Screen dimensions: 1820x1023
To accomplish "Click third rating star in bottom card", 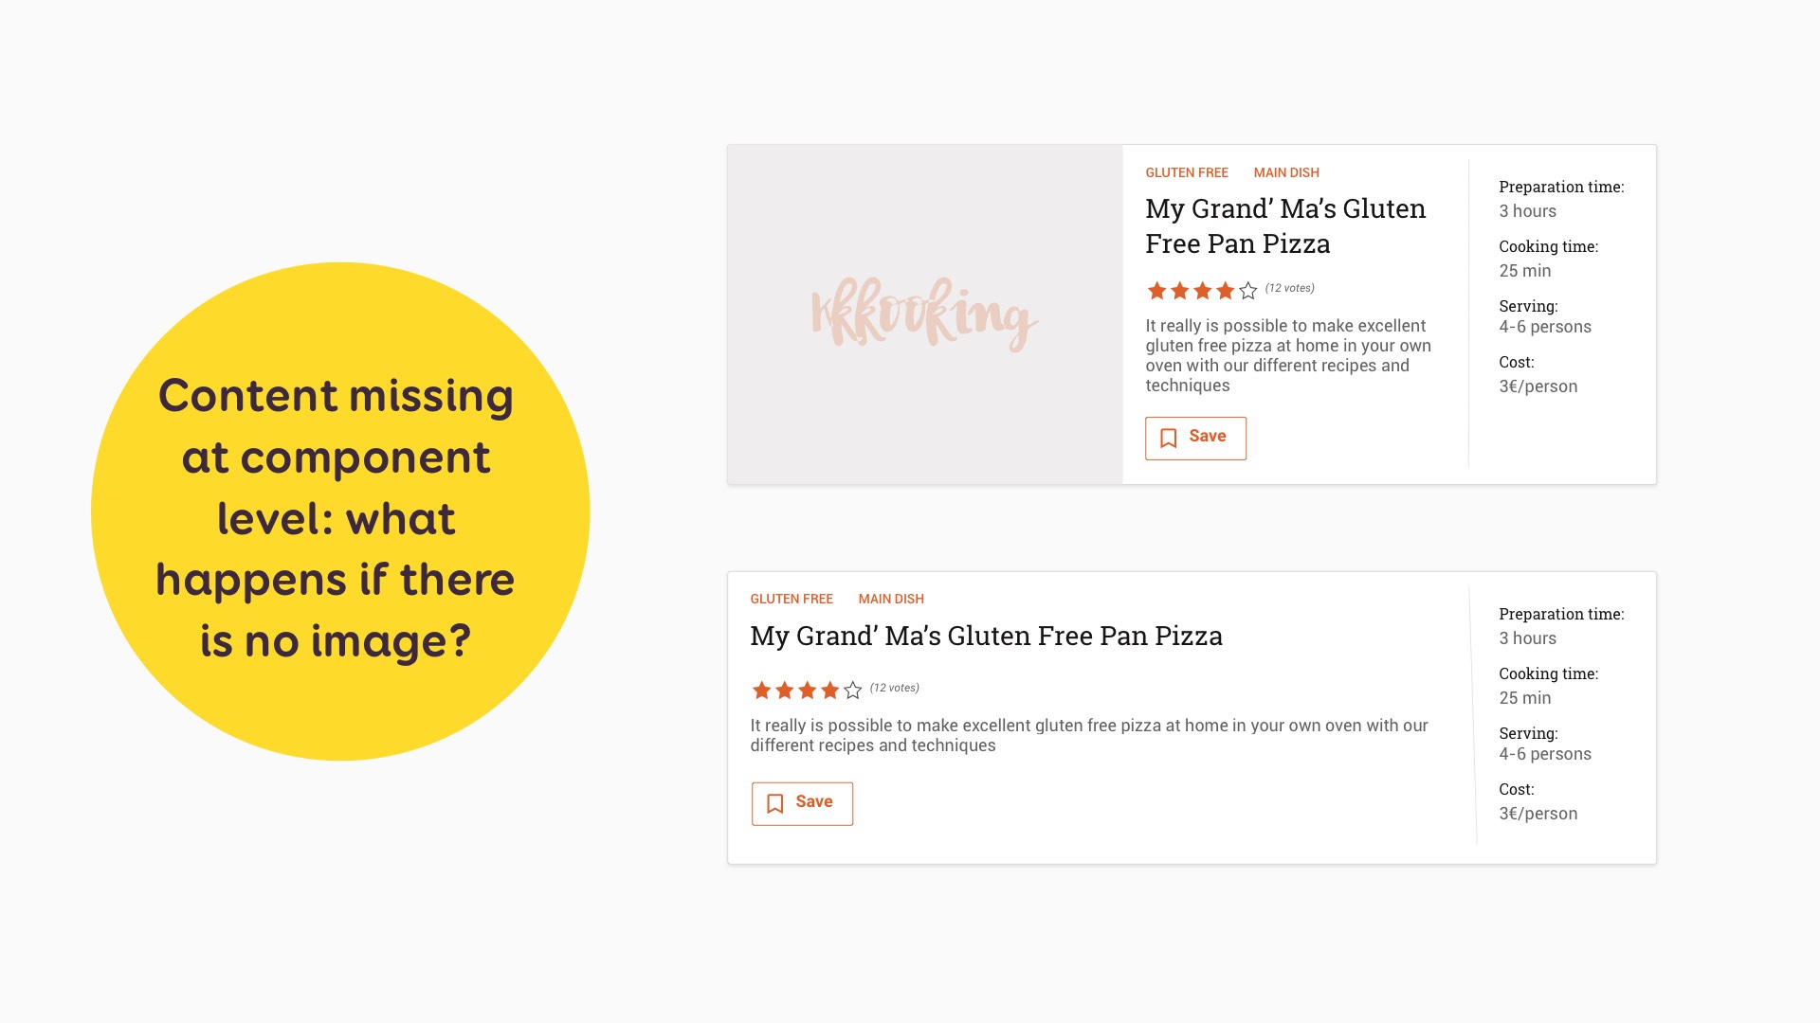I will click(807, 691).
